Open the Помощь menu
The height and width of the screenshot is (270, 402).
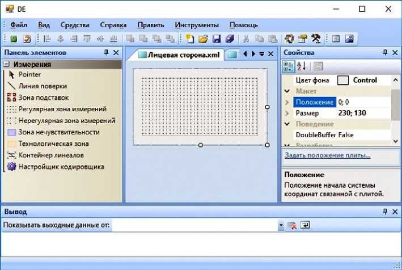pyautogui.click(x=244, y=25)
